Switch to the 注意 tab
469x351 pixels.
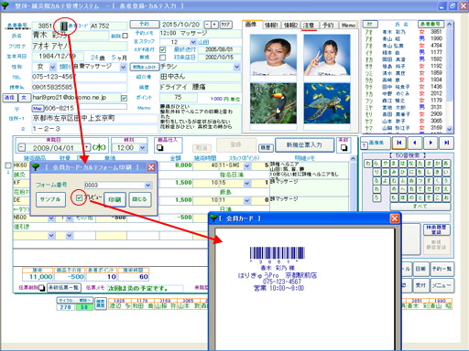pos(309,26)
